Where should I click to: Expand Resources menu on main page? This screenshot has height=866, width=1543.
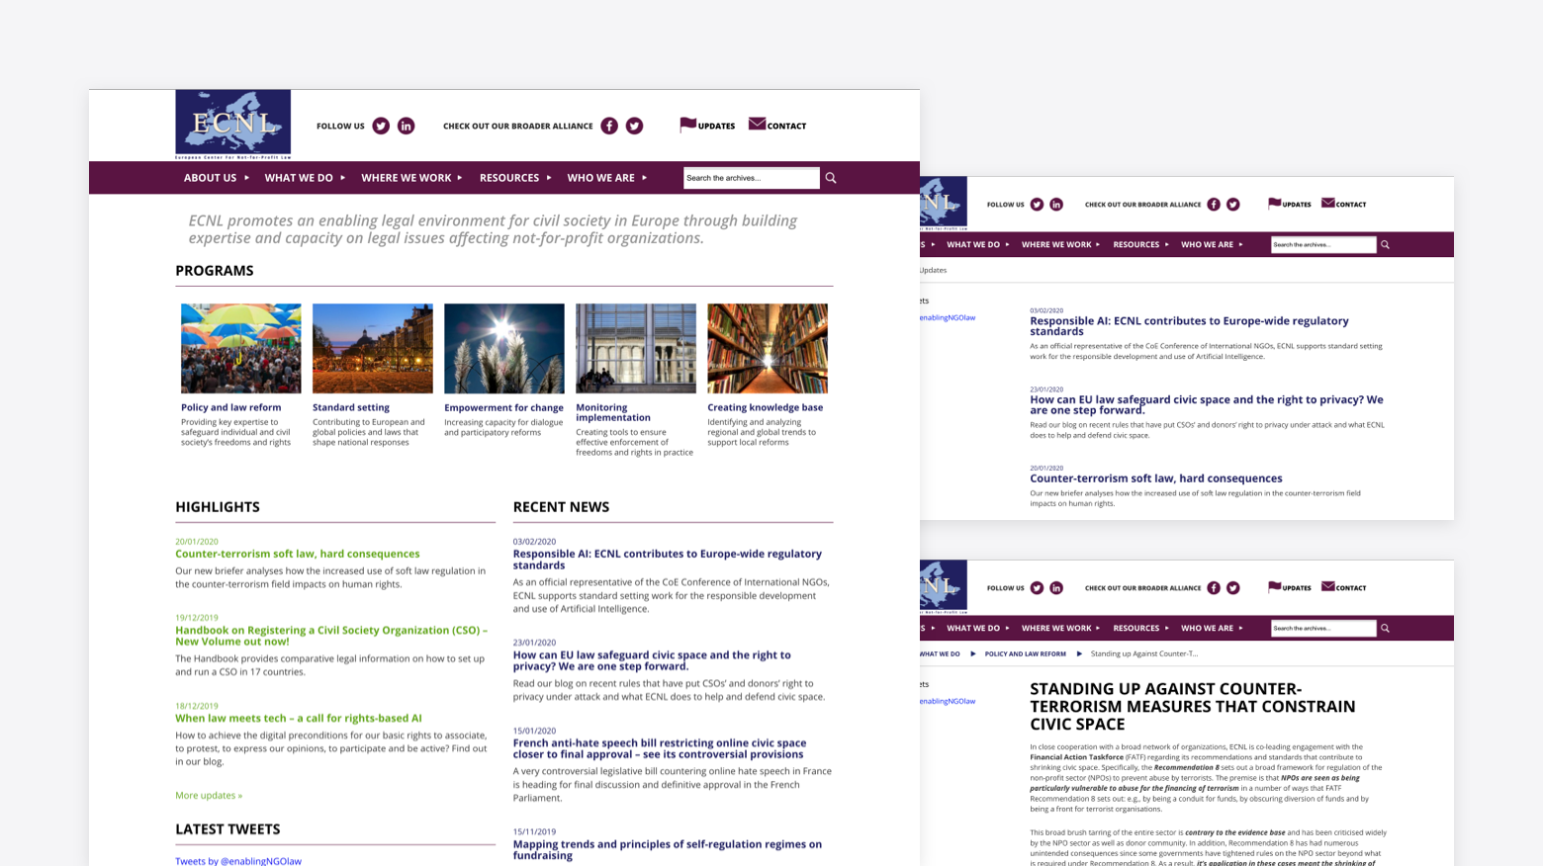tap(515, 178)
